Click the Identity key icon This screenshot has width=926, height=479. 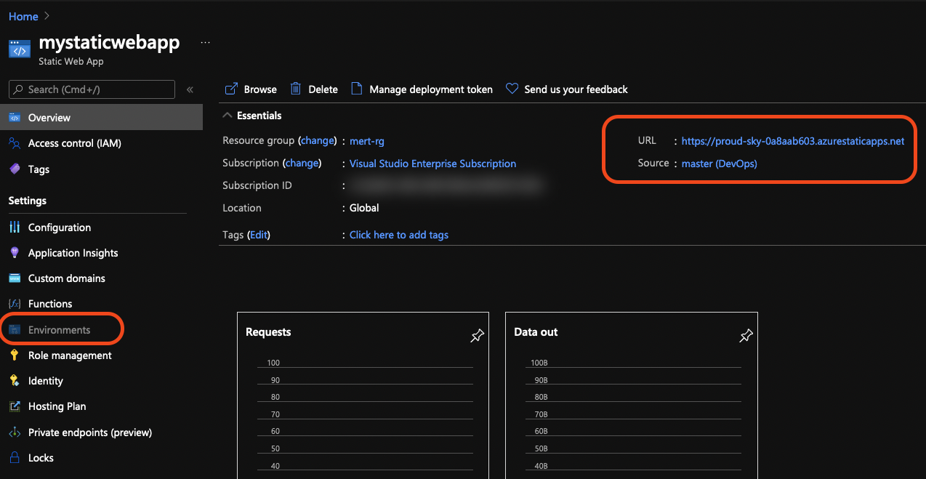pyautogui.click(x=15, y=381)
